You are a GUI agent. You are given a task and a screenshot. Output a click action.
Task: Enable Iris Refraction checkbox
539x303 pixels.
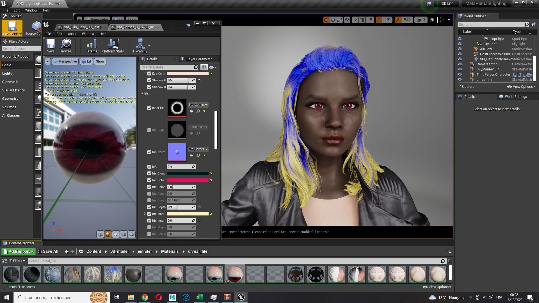(x=149, y=234)
